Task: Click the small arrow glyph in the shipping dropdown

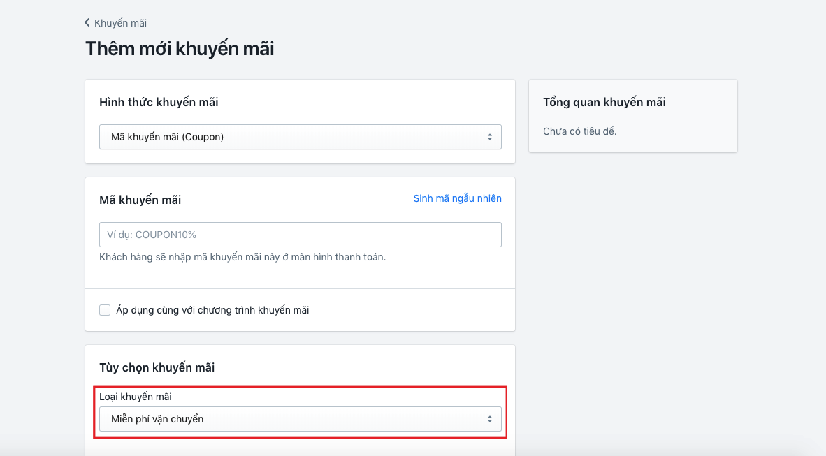Action: tap(491, 419)
